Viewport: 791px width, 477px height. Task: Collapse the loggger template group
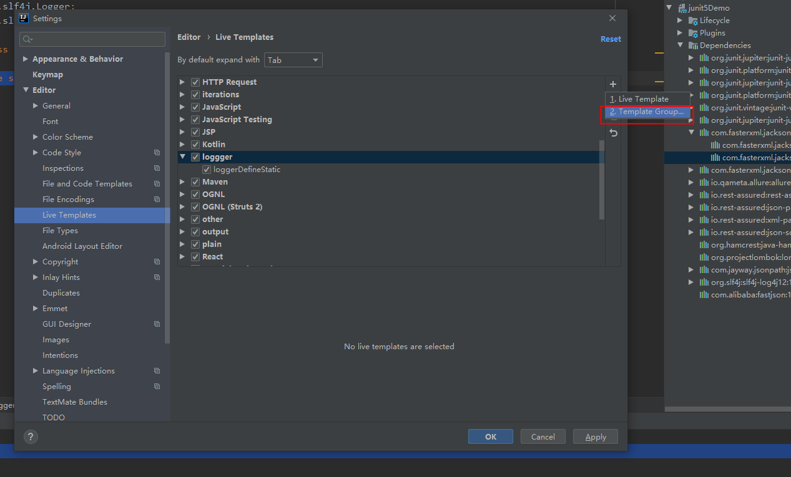coord(183,157)
